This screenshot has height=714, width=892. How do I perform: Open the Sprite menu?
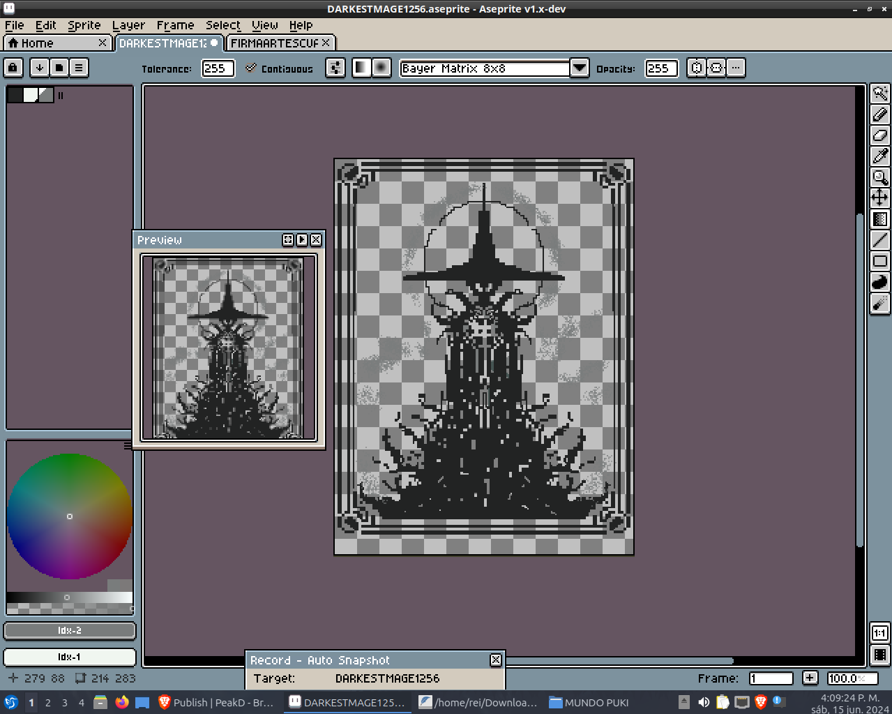coord(84,25)
